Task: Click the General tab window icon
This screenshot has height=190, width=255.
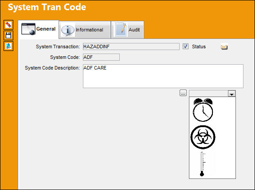Action: (x=28, y=29)
